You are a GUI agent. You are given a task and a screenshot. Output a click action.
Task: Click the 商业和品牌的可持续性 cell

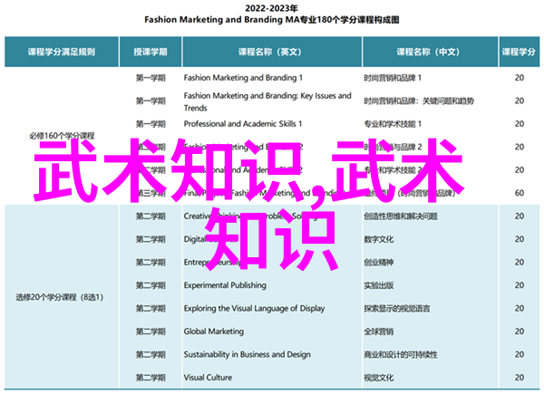point(397,354)
